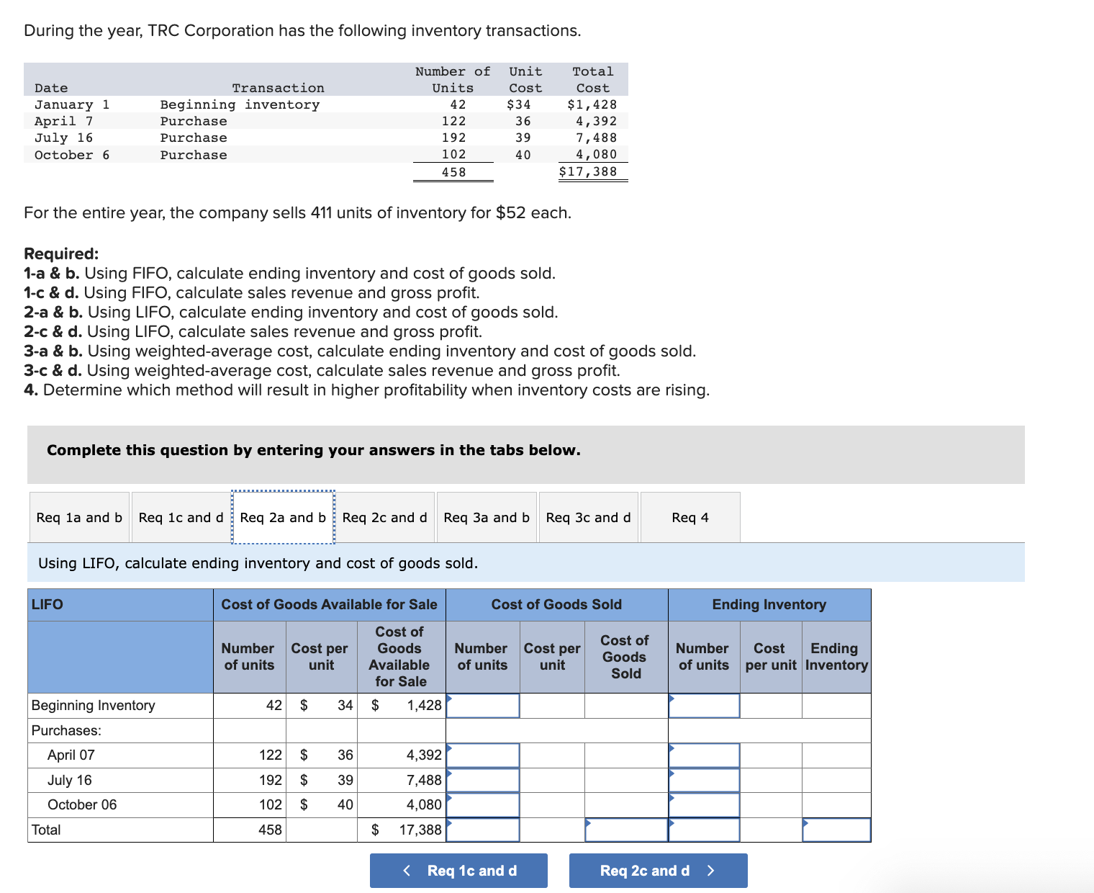This screenshot has width=1094, height=893.
Task: Open the Req 4 tab
Action: pyautogui.click(x=690, y=517)
